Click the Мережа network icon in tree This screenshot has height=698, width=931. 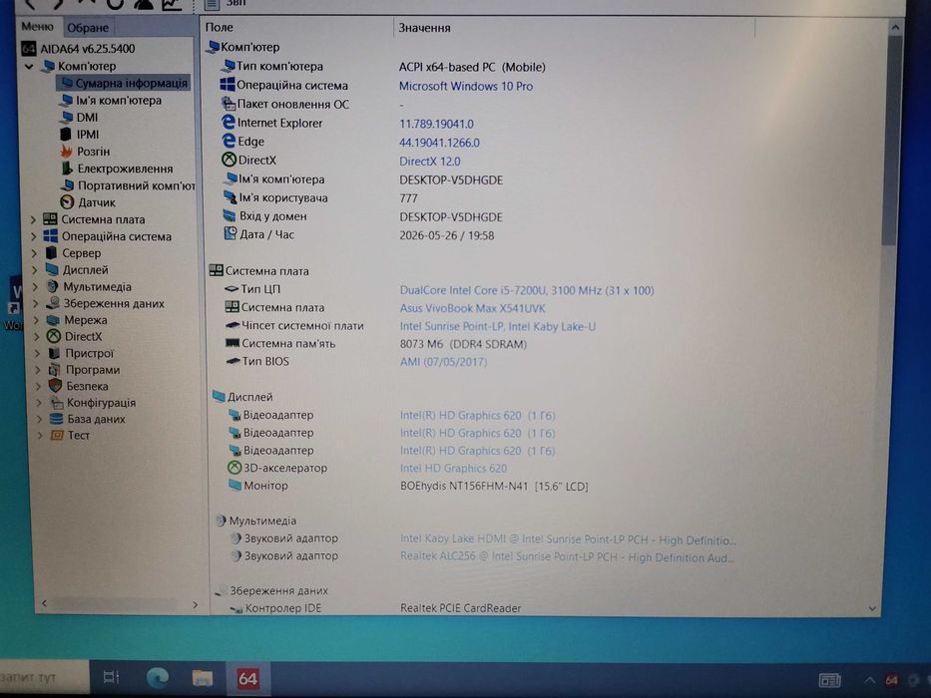pos(54,320)
